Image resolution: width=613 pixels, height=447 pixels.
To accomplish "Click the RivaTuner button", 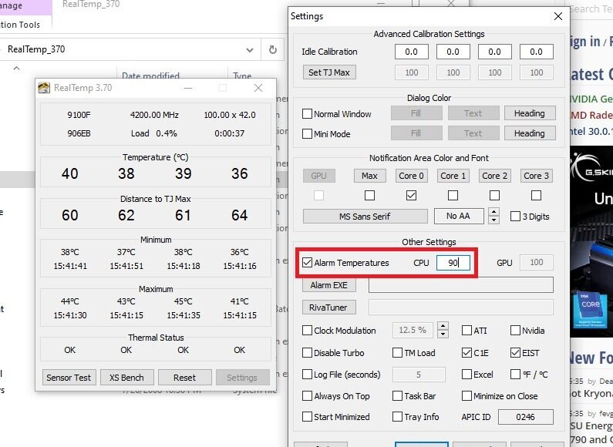I will click(328, 308).
